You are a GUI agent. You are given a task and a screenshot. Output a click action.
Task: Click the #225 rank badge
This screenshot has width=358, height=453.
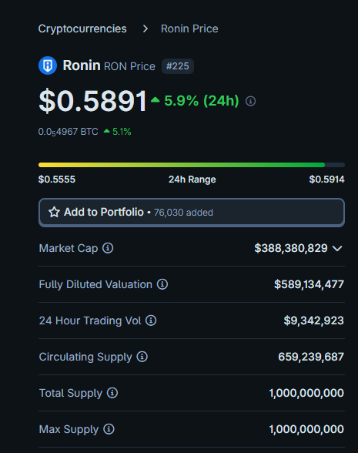point(178,66)
